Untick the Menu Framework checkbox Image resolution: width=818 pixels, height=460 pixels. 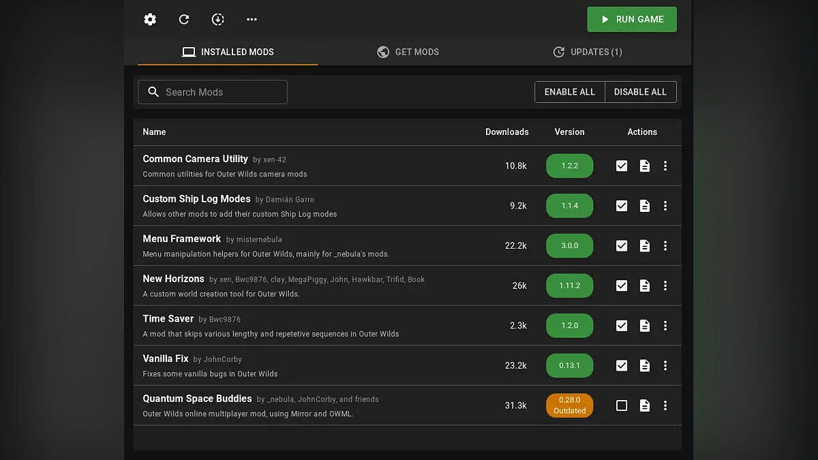point(622,245)
